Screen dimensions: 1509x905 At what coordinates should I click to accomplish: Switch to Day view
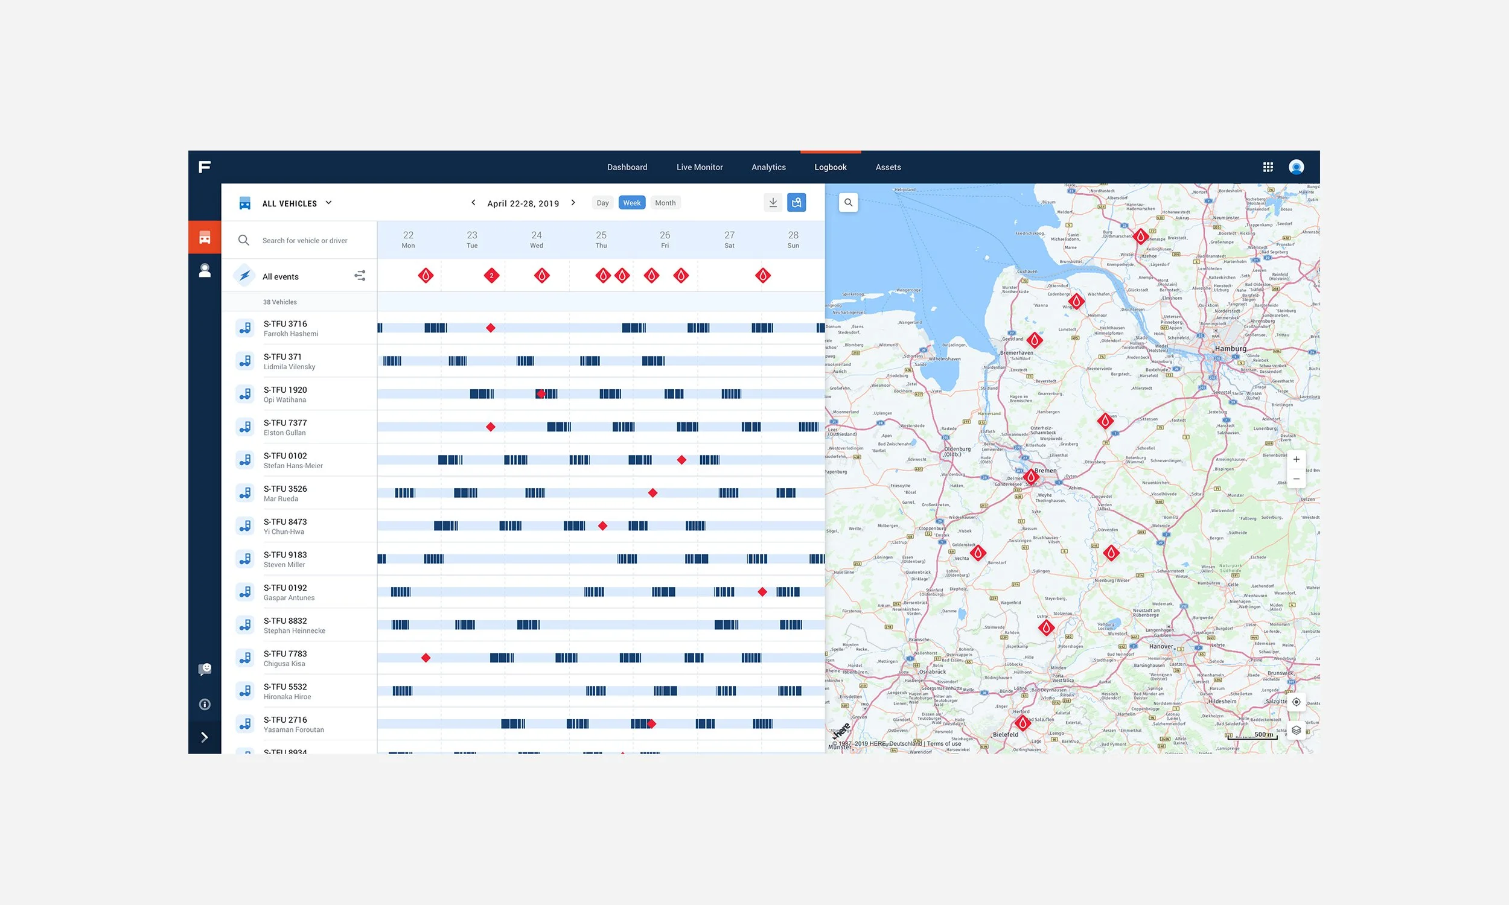[x=602, y=203]
